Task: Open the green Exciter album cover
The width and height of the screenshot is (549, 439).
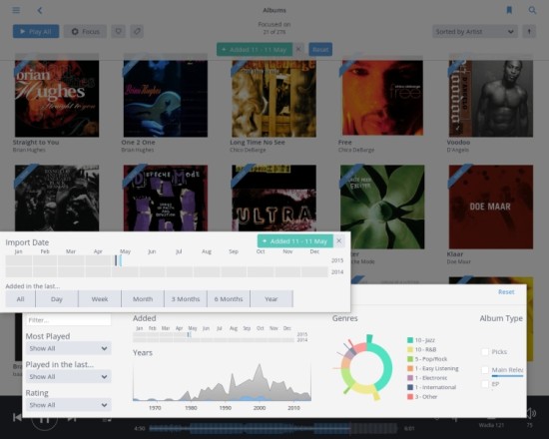Action: [x=382, y=207]
